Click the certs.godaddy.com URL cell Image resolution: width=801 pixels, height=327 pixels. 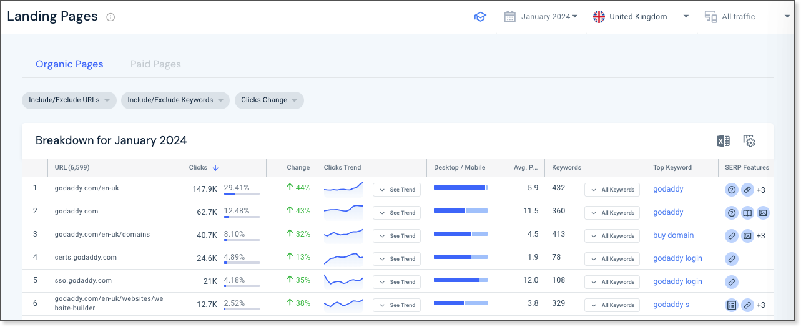click(86, 258)
